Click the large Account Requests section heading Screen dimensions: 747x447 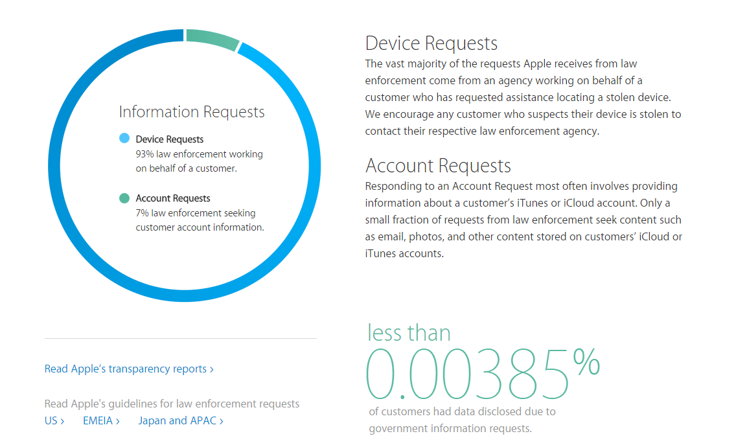click(438, 166)
